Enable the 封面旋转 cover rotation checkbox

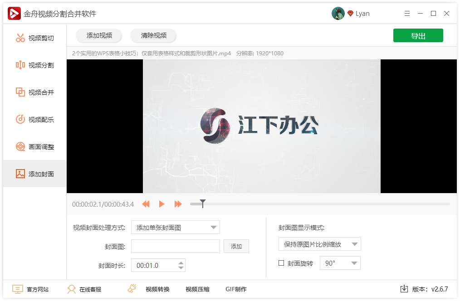[281, 263]
